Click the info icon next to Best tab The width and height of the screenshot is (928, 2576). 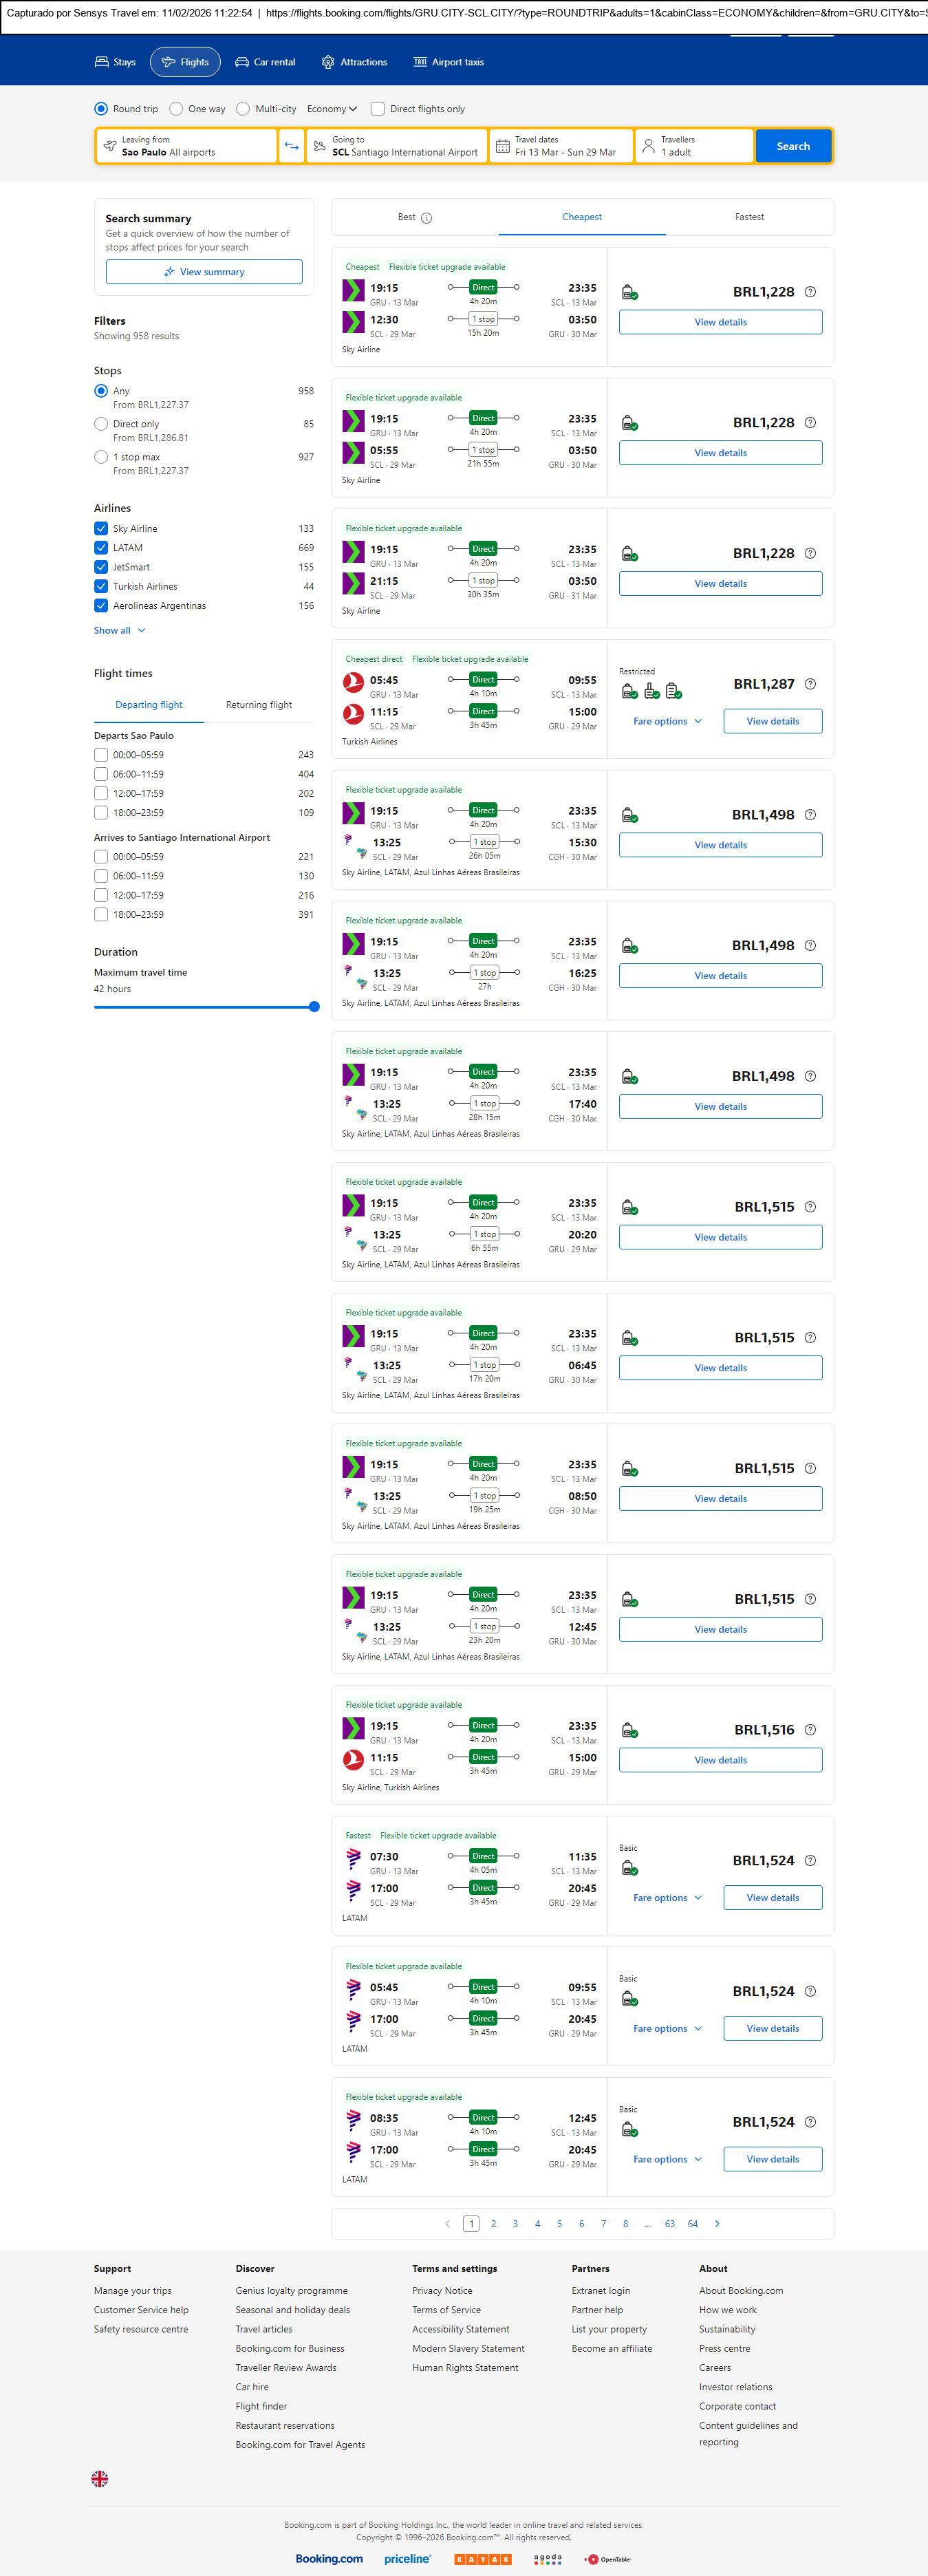(x=427, y=218)
